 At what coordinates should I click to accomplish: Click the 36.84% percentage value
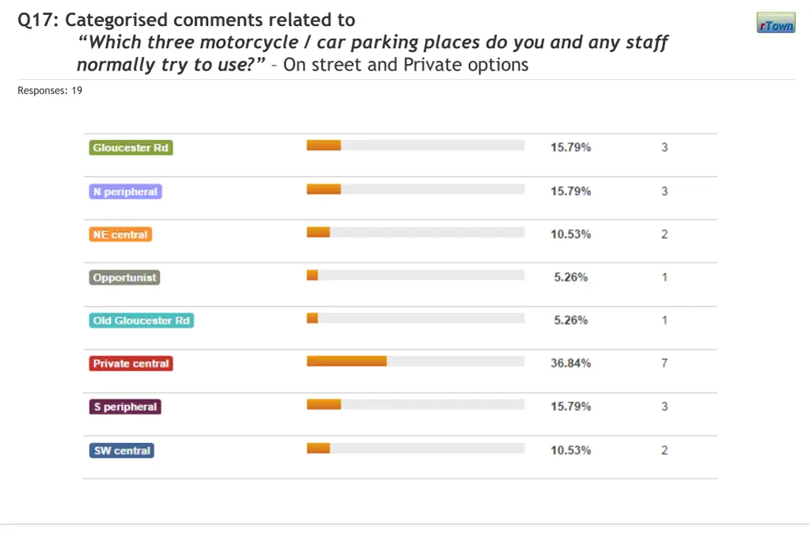point(570,363)
